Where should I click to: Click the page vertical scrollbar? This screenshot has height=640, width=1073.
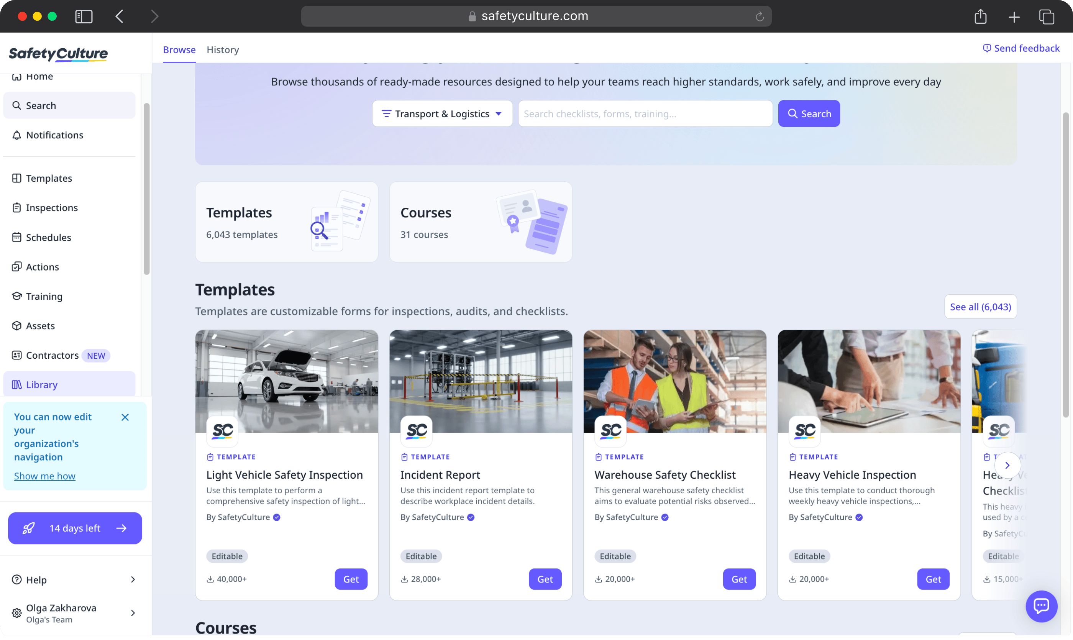[1065, 265]
